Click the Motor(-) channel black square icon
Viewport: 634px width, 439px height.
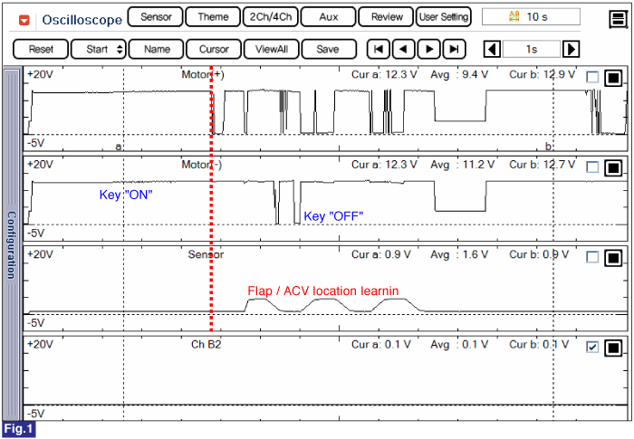tap(613, 167)
